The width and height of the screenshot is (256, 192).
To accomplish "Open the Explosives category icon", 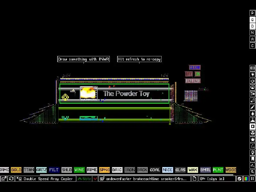I will [252, 100].
